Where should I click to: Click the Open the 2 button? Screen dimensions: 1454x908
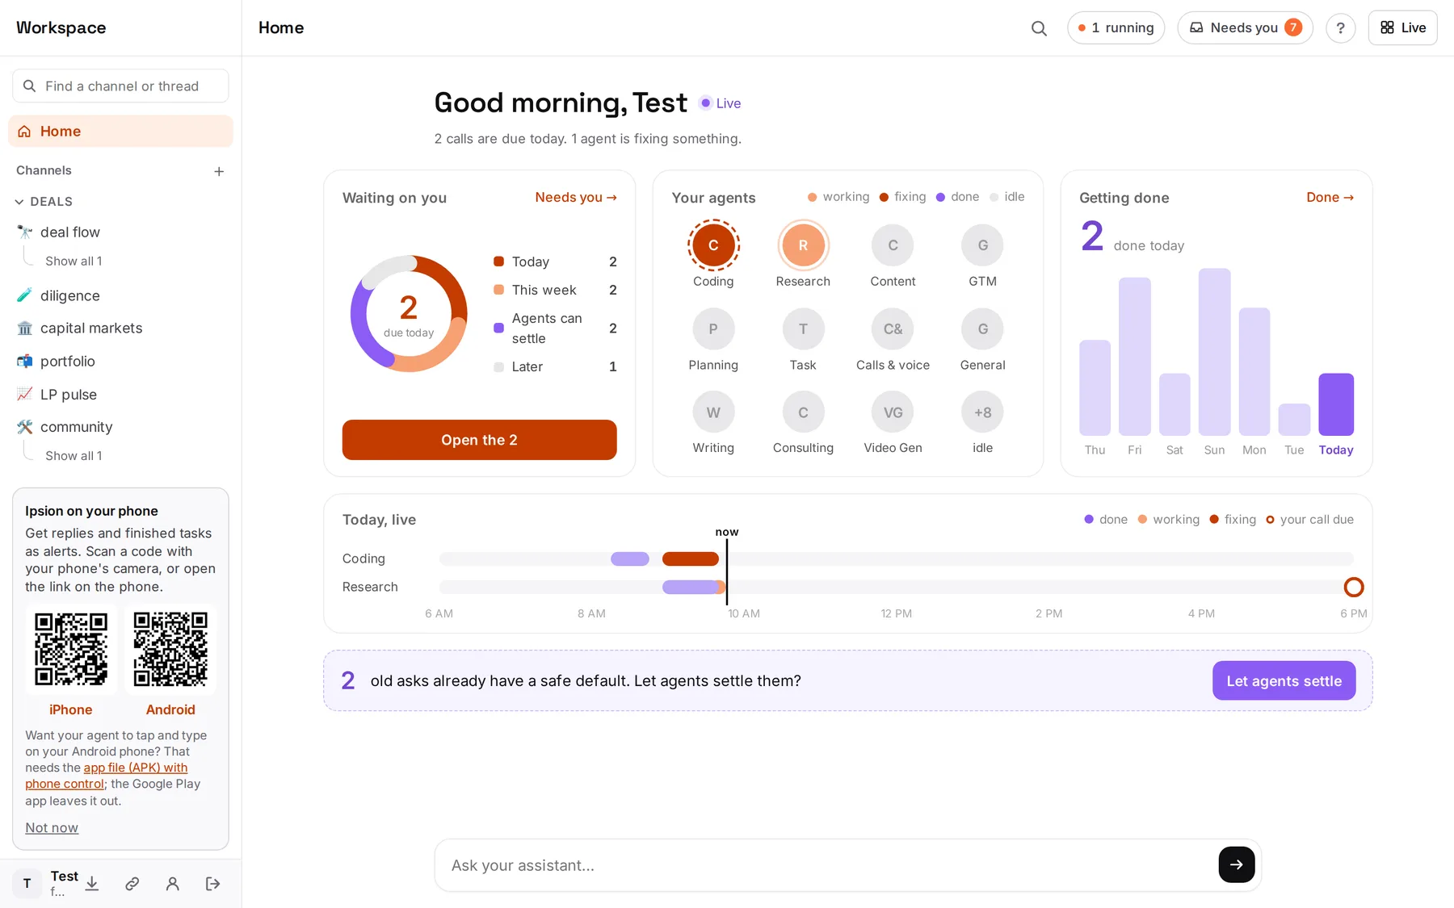click(479, 440)
